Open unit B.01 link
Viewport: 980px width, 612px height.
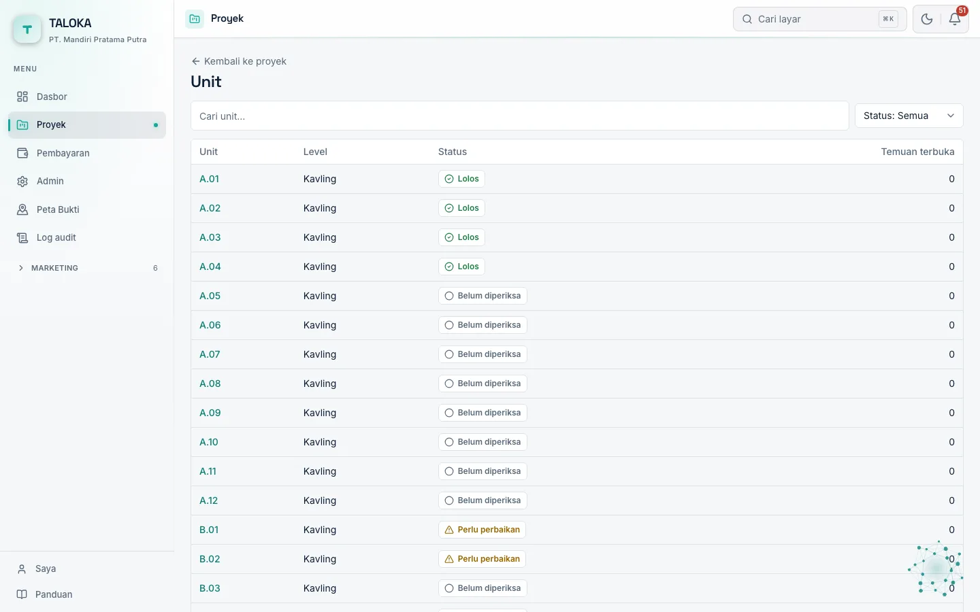pyautogui.click(x=209, y=530)
